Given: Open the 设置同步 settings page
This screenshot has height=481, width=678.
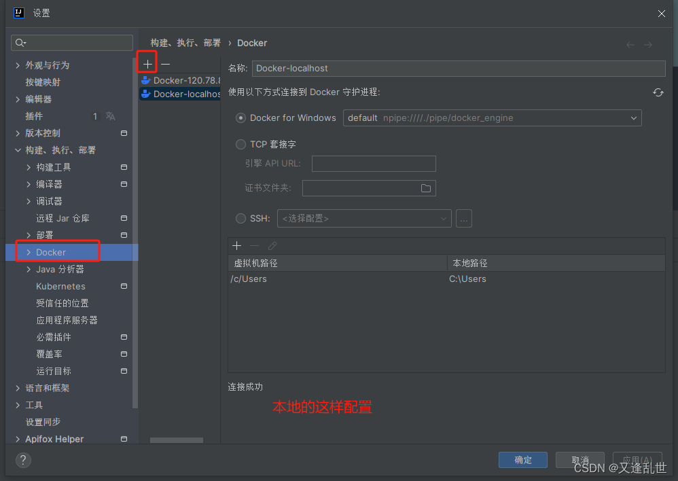Looking at the screenshot, I should [x=43, y=422].
